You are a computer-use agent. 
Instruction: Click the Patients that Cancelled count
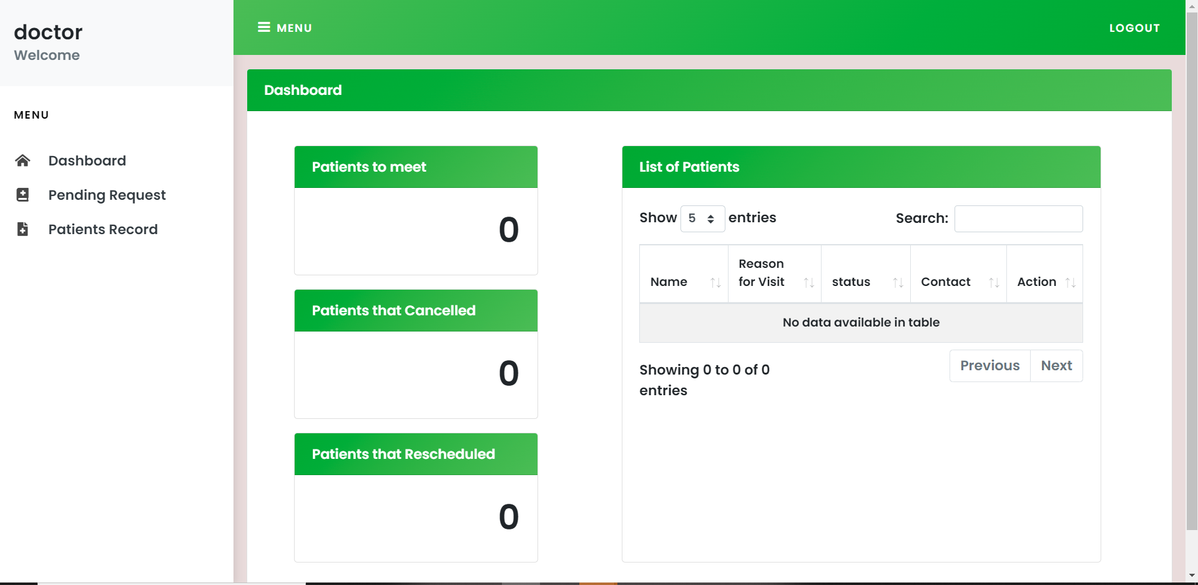point(508,373)
